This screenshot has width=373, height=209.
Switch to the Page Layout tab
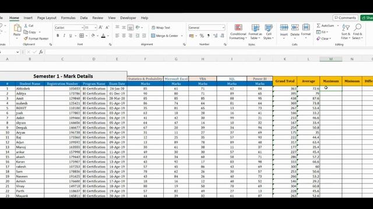click(x=47, y=18)
